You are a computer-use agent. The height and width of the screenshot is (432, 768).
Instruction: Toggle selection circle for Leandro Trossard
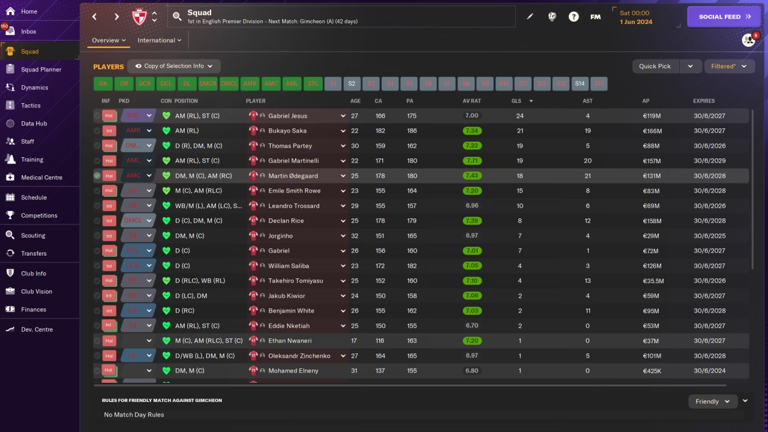[x=97, y=206]
